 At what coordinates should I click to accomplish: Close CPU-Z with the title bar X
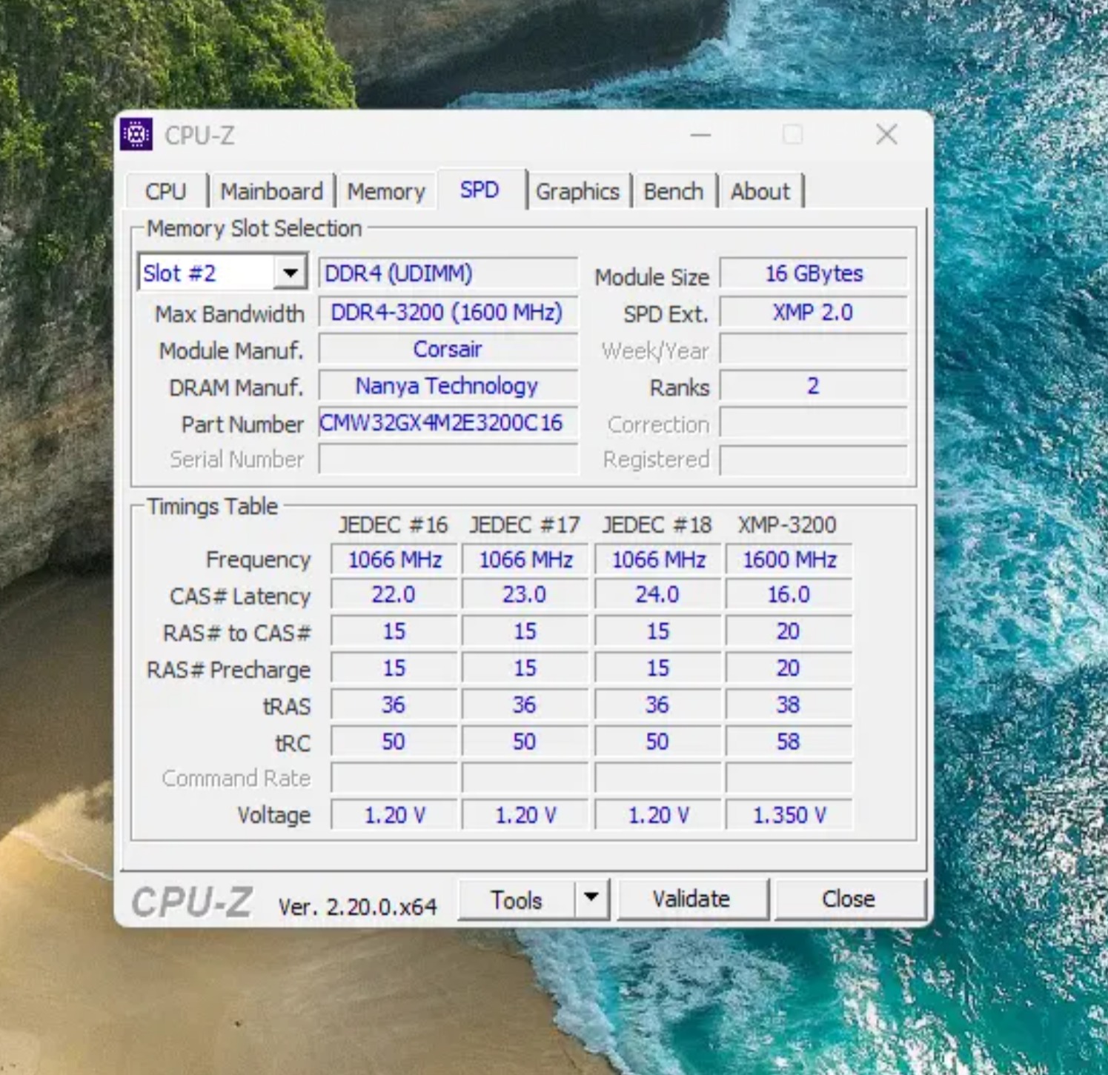click(x=886, y=135)
